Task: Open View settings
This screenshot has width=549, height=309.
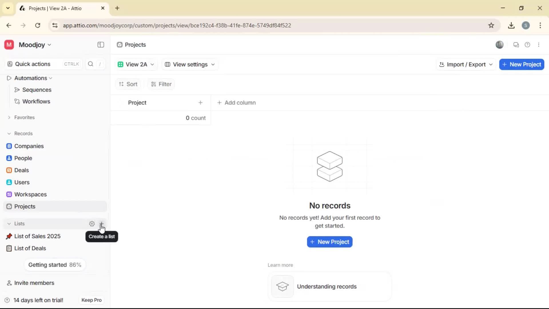Action: 190,64
